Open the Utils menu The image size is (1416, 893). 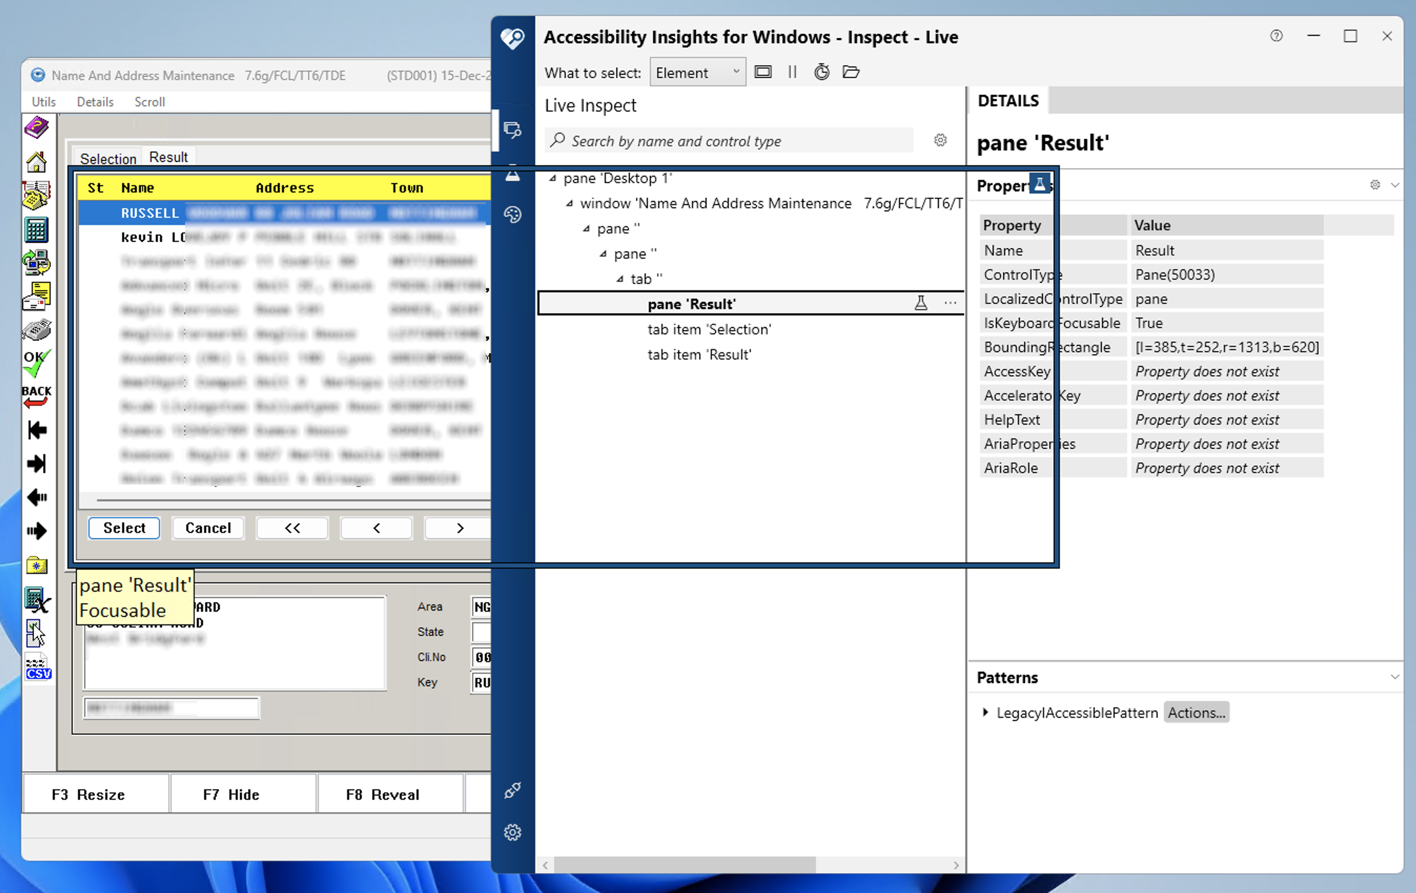point(44,102)
